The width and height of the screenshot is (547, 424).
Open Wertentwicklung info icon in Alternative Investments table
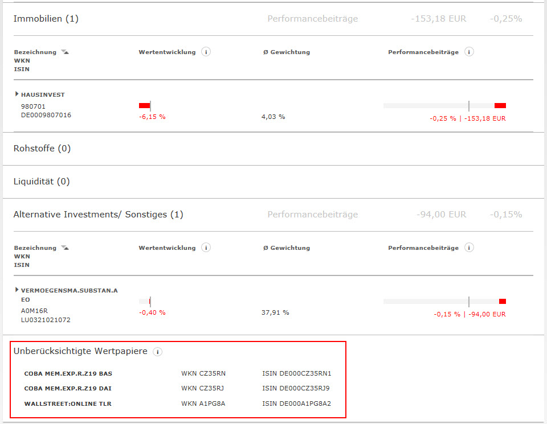point(206,248)
